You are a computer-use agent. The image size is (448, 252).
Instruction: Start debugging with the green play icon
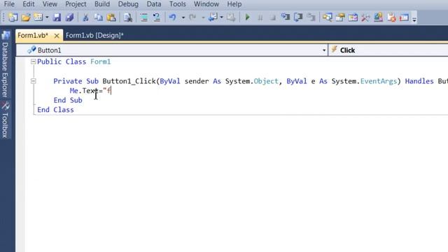coord(247,17)
